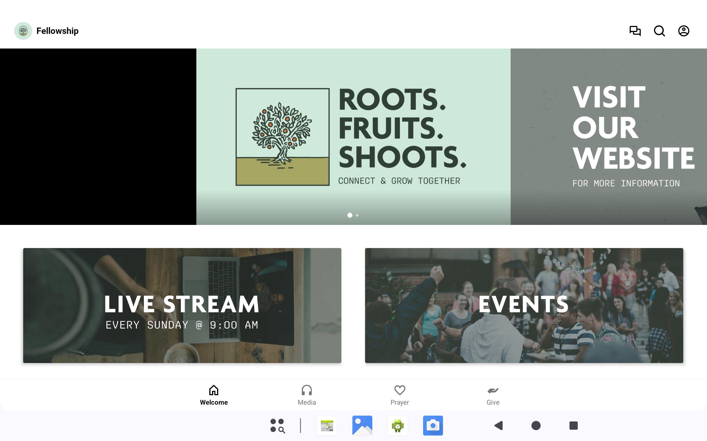
Task: Click the search magnifier icon
Action: coord(659,31)
